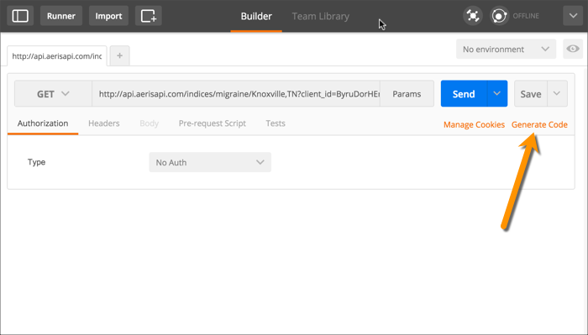Open the Send button arrow options
This screenshot has height=335, width=588.
click(497, 93)
